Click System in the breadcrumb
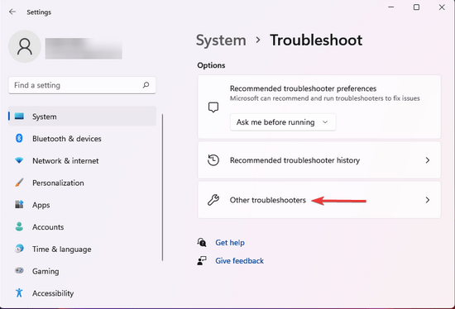 221,40
